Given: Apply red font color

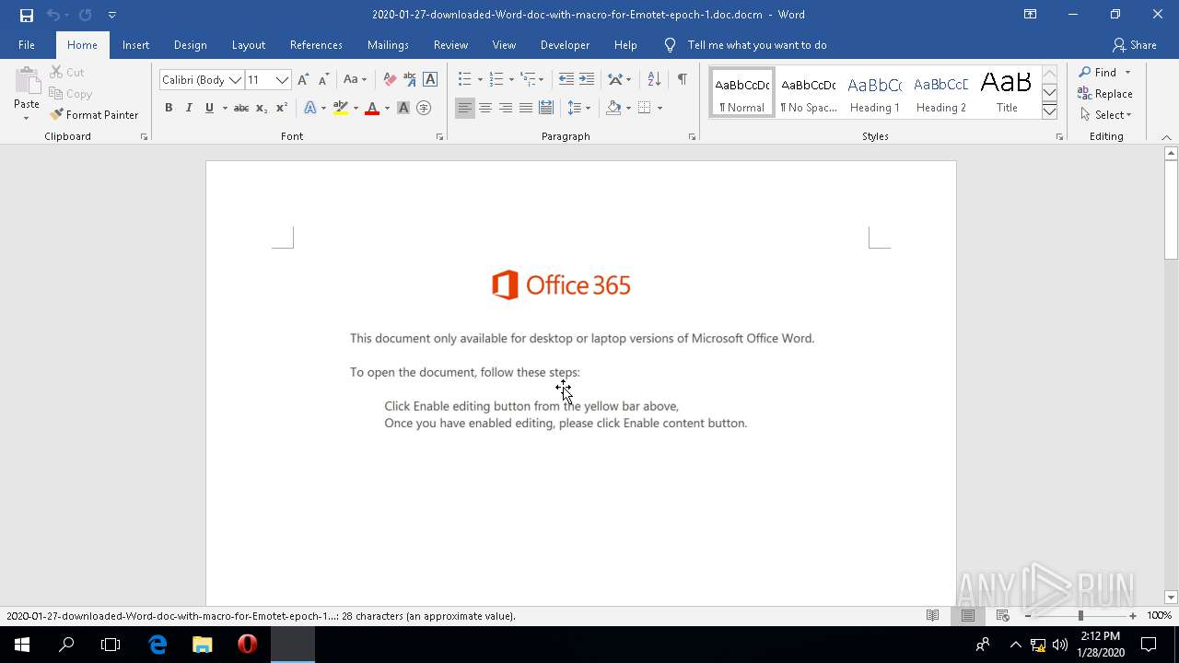Looking at the screenshot, I should [x=372, y=108].
